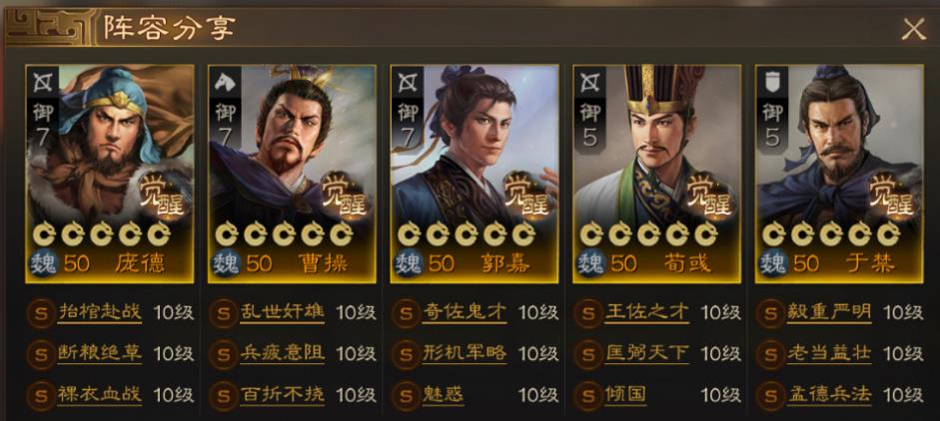Viewport: 940px width, 421px height.
Task: Open the 老当益壮 skill link
Action: click(829, 354)
